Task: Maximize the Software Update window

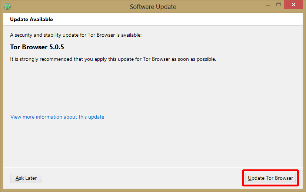Action: 279,5
